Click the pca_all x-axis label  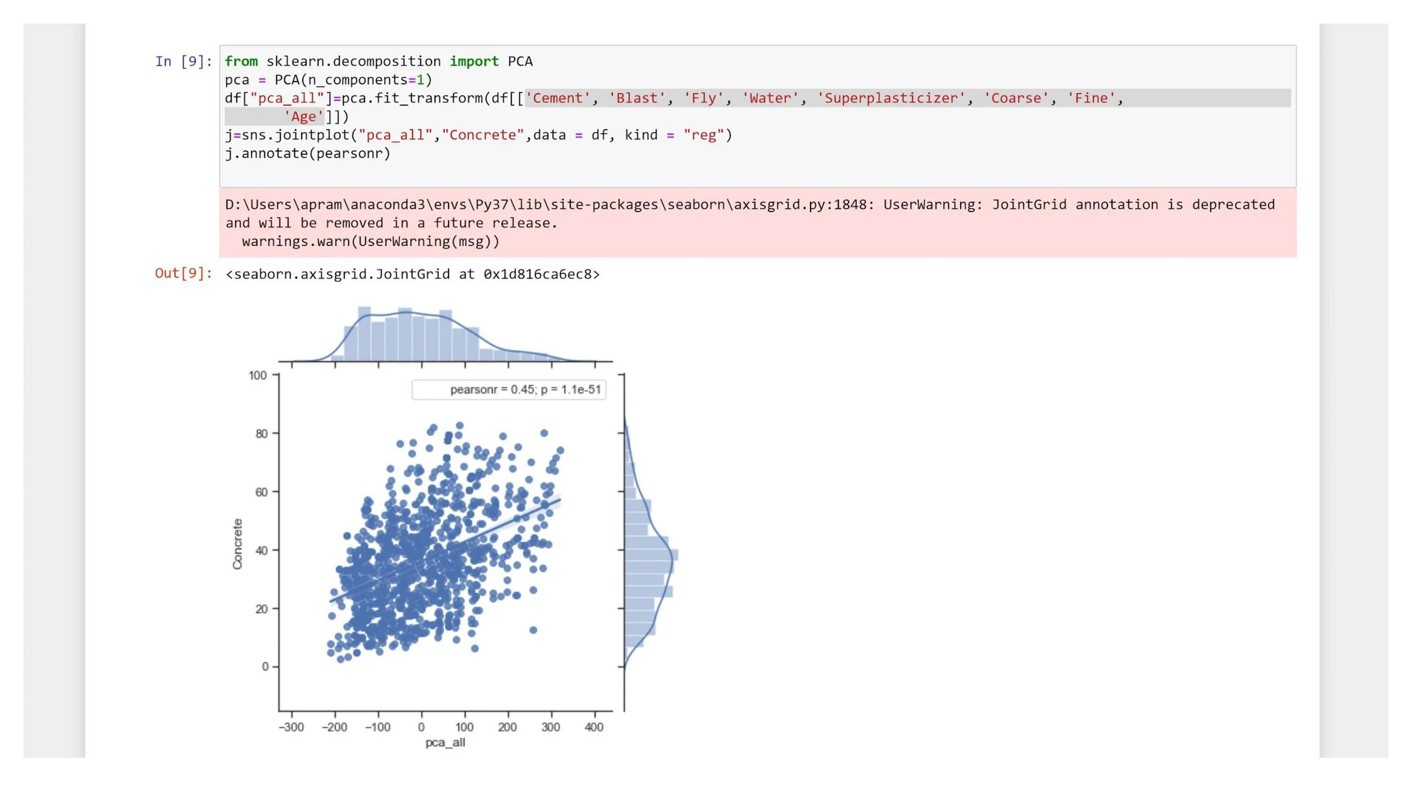tap(445, 743)
